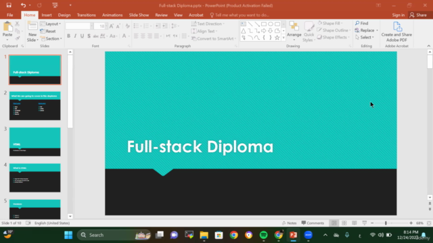Open Text Direction dropdown
This screenshot has width=433, height=243.
[208, 24]
